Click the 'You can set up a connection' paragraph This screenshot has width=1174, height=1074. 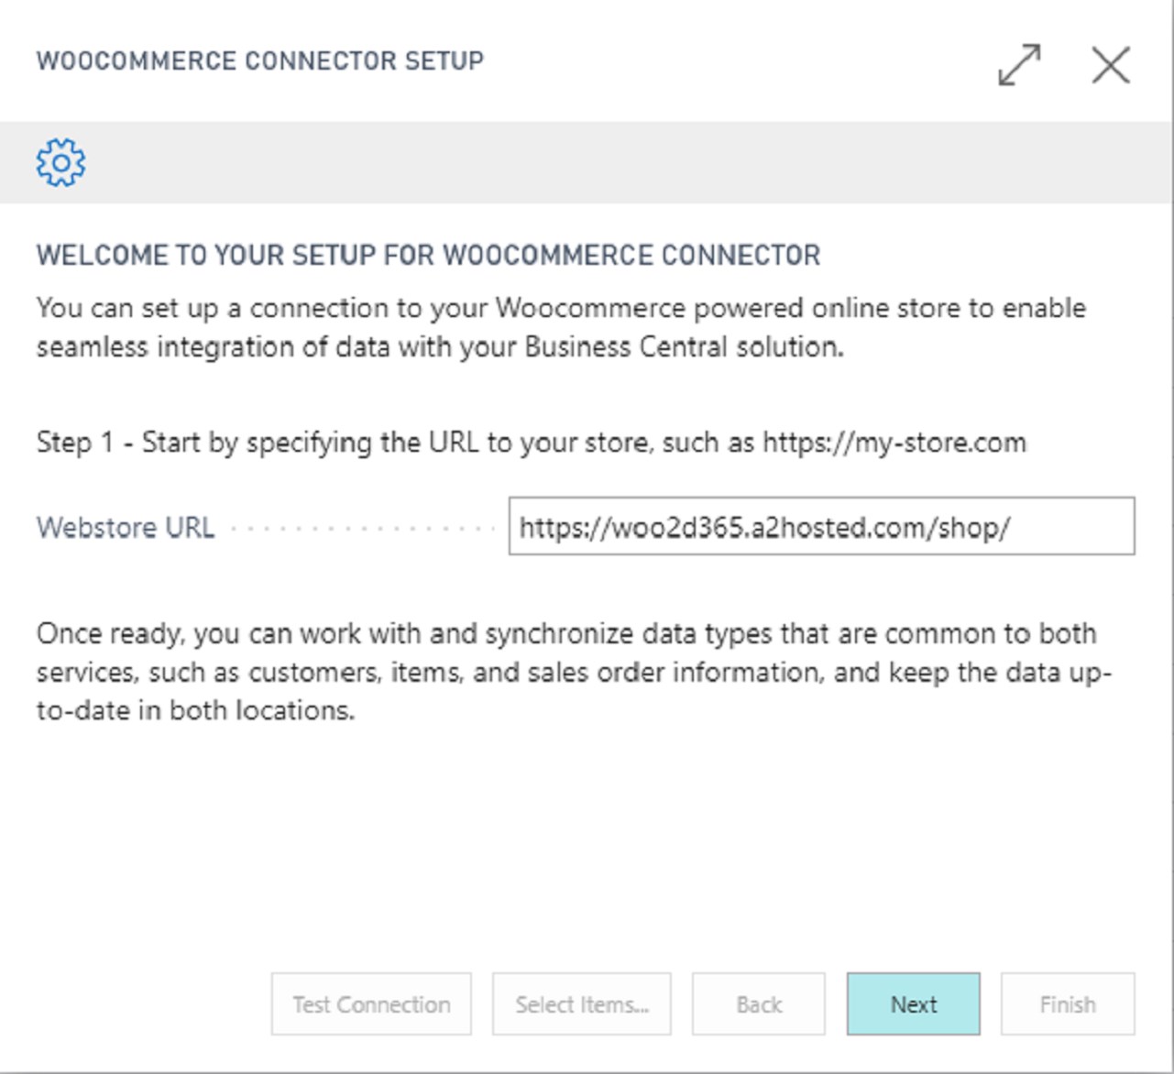(x=560, y=327)
